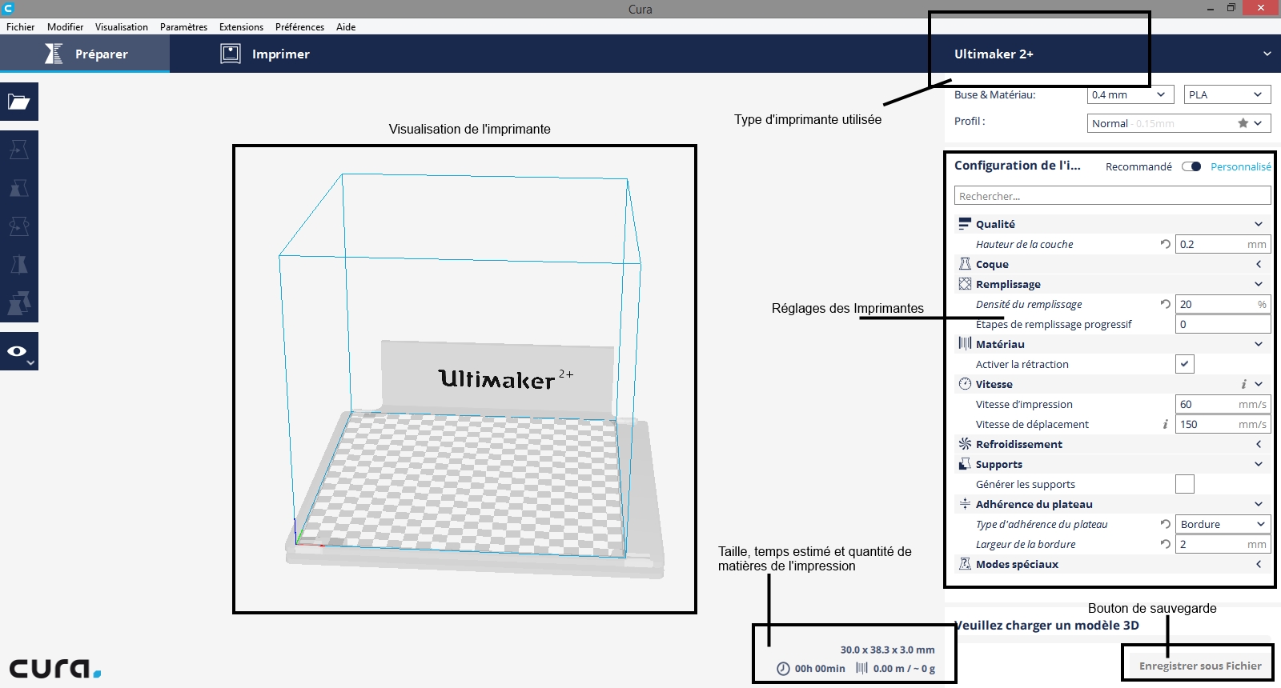This screenshot has width=1281, height=688.
Task: Click the info icon beside Vitesse de déplacement
Action: (x=1165, y=424)
